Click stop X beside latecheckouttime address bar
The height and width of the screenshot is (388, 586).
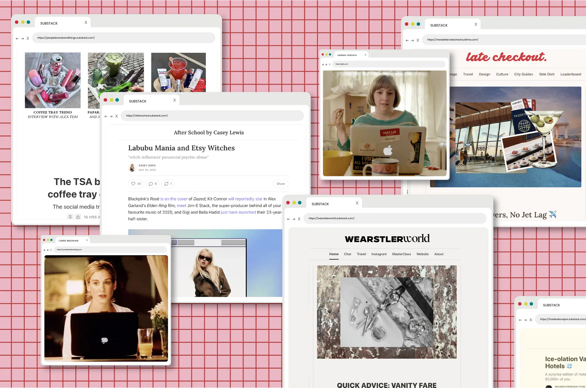coord(418,40)
